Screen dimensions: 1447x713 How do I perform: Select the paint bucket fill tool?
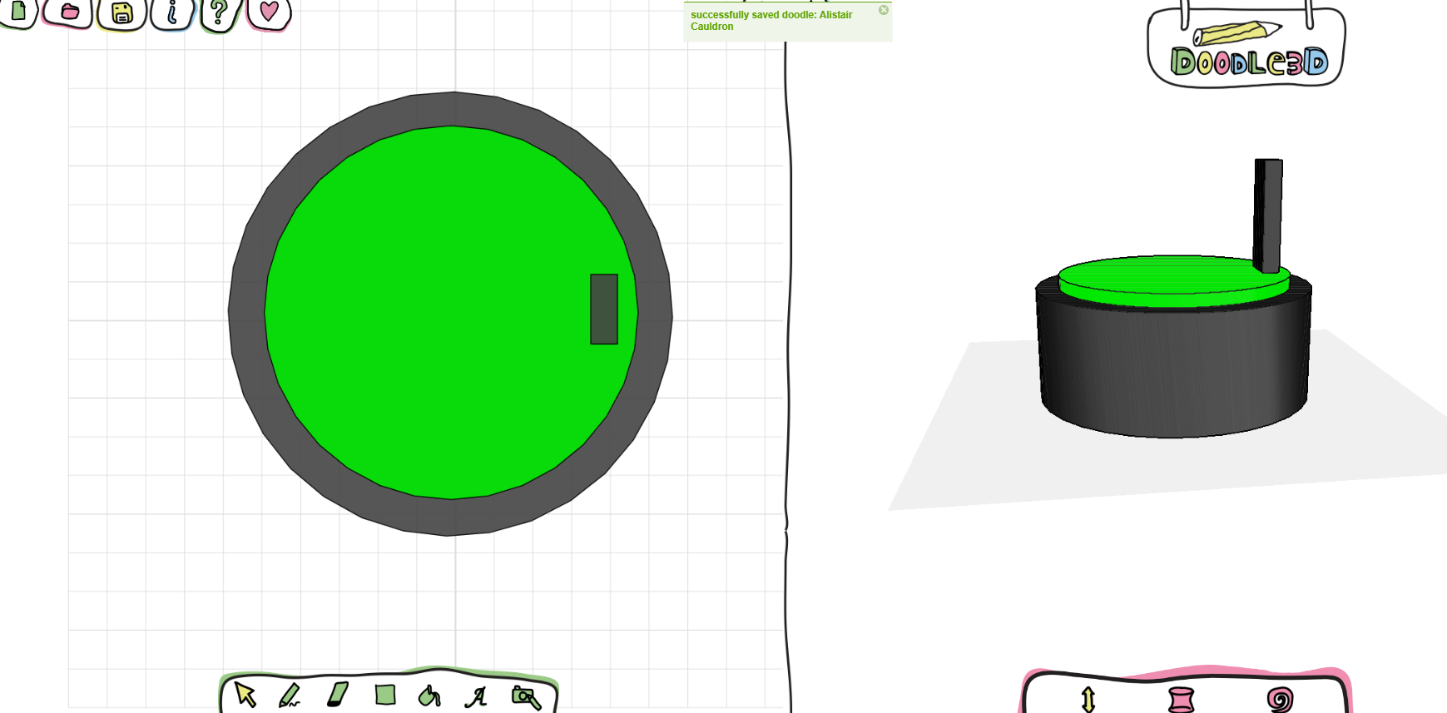point(429,696)
